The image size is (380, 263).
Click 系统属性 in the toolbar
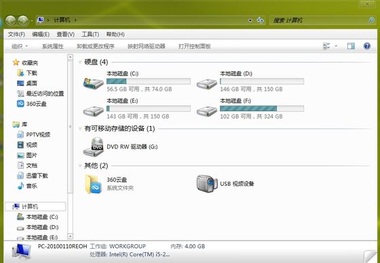tap(53, 46)
